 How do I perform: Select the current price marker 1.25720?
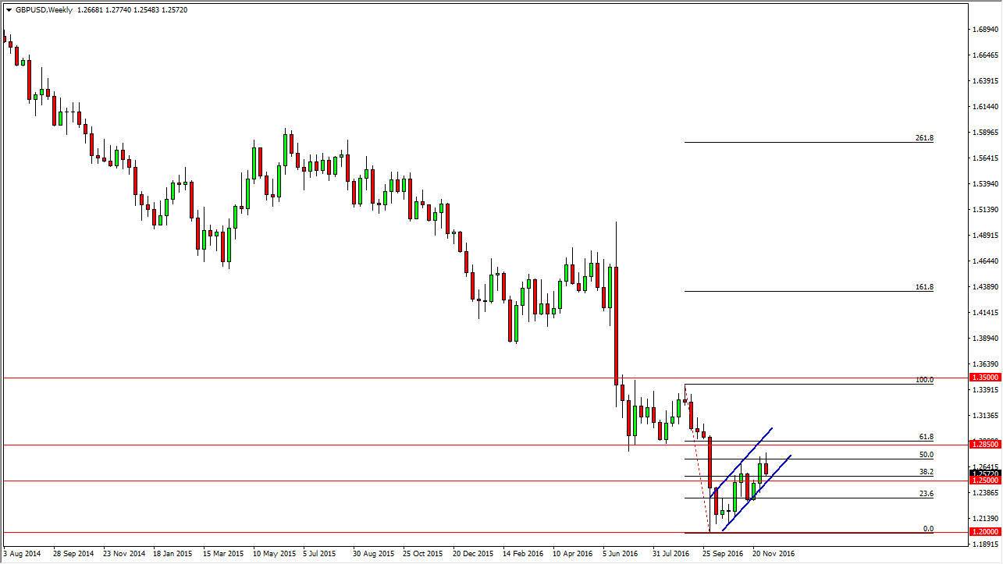coord(983,472)
